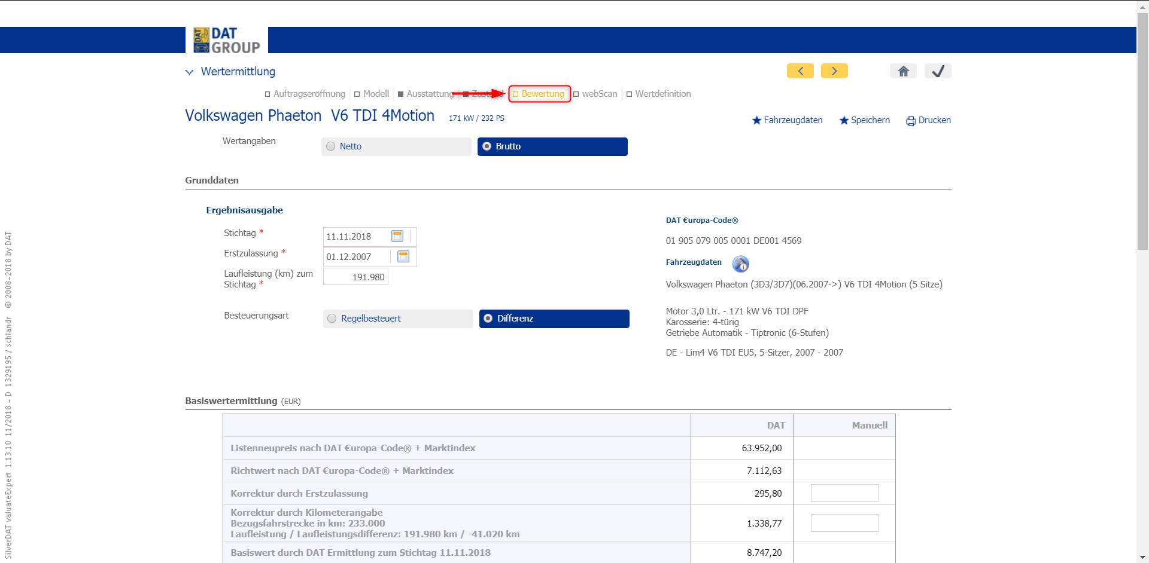Click the Motor 3,0 Ltr. description line
Viewport: 1149px width, 563px height.
[x=737, y=311]
